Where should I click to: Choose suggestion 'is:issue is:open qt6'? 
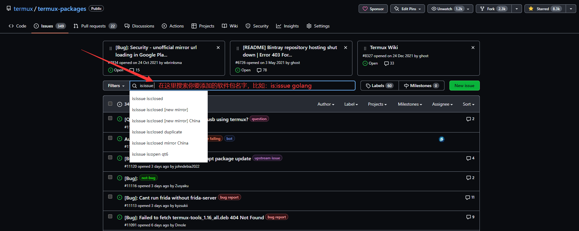tap(169, 154)
